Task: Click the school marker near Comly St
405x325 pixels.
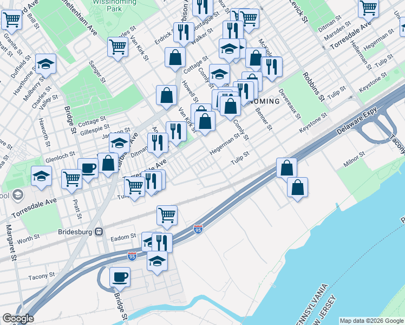Action: tap(219, 75)
